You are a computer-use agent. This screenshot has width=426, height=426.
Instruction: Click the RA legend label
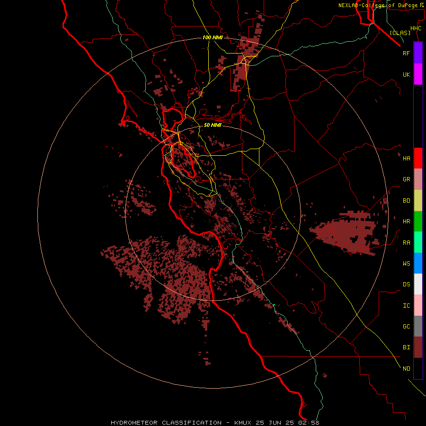pos(407,243)
